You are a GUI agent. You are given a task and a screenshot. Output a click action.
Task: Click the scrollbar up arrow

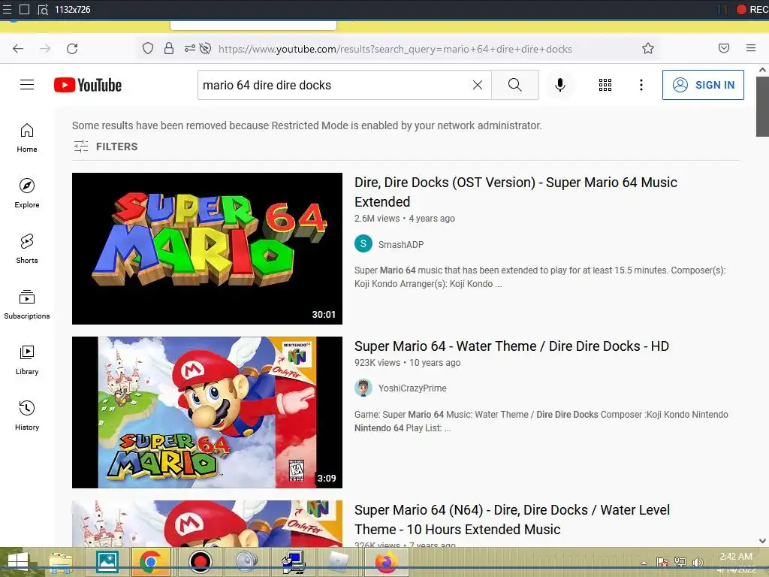tap(762, 70)
